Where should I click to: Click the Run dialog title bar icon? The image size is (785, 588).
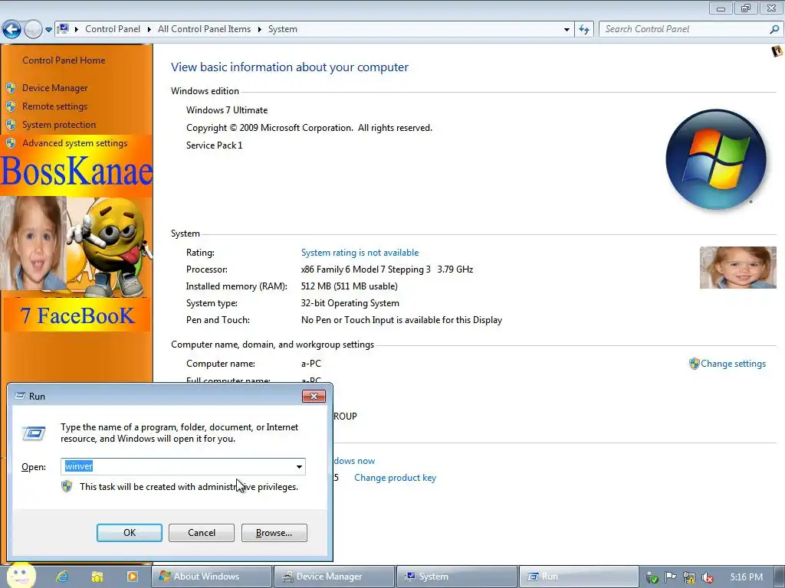(x=20, y=396)
